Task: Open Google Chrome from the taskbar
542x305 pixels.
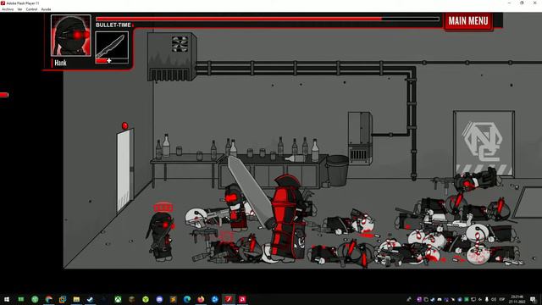Action: tap(49, 299)
